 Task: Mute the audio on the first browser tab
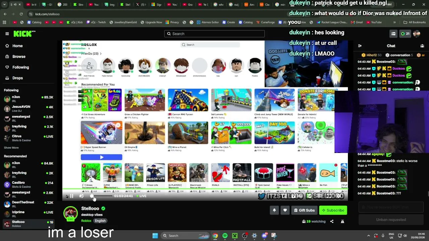[x=15, y=5]
